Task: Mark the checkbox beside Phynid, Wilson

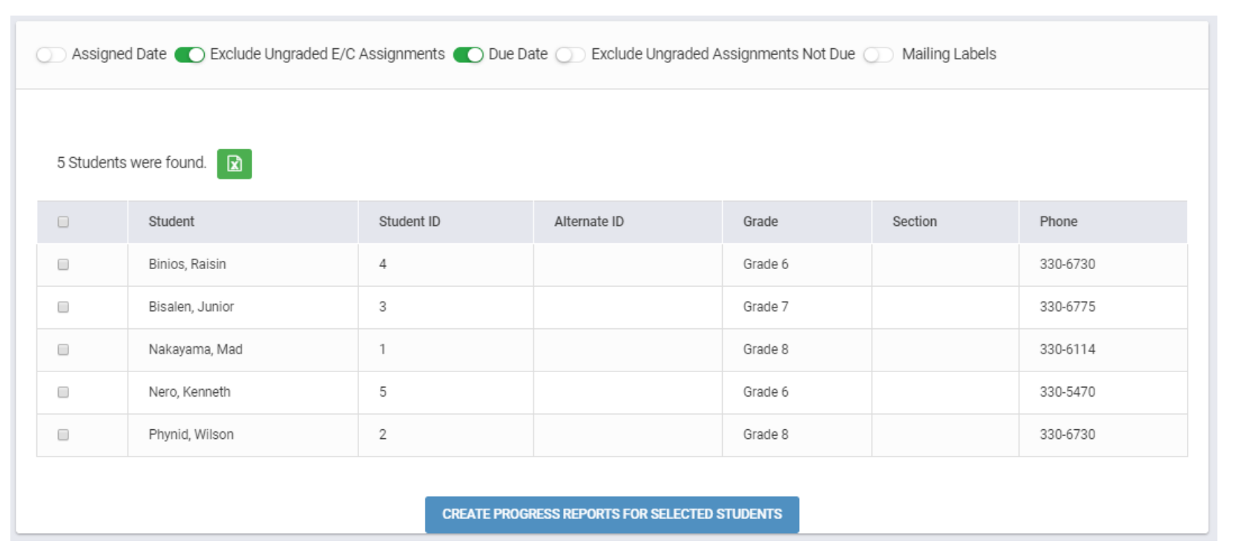Action: coord(63,434)
